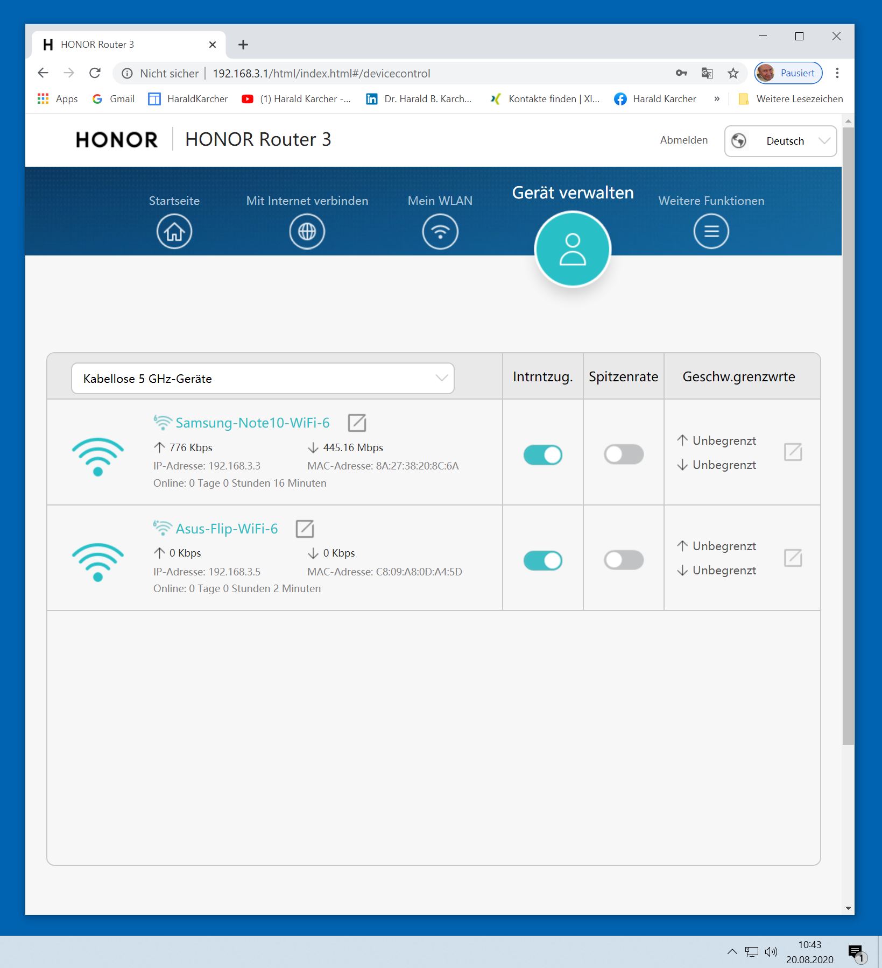Show hidden system tray icons
The width and height of the screenshot is (882, 968).
[x=732, y=952]
